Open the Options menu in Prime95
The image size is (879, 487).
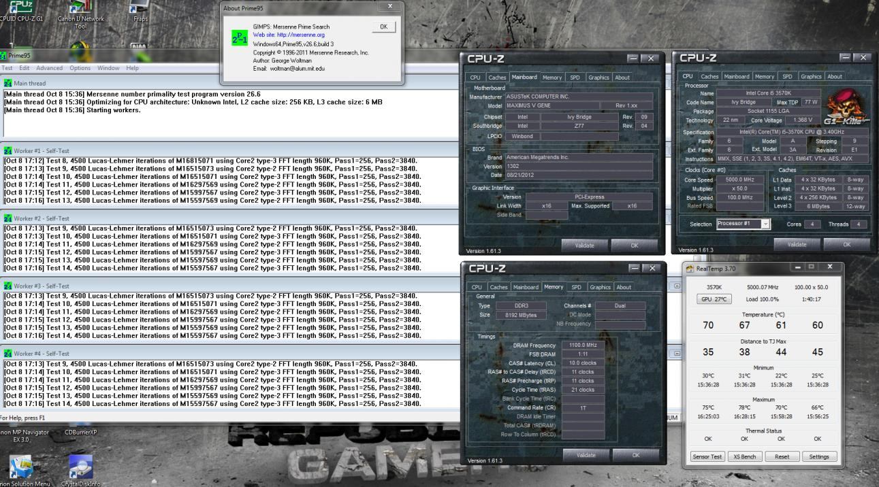pyautogui.click(x=80, y=68)
